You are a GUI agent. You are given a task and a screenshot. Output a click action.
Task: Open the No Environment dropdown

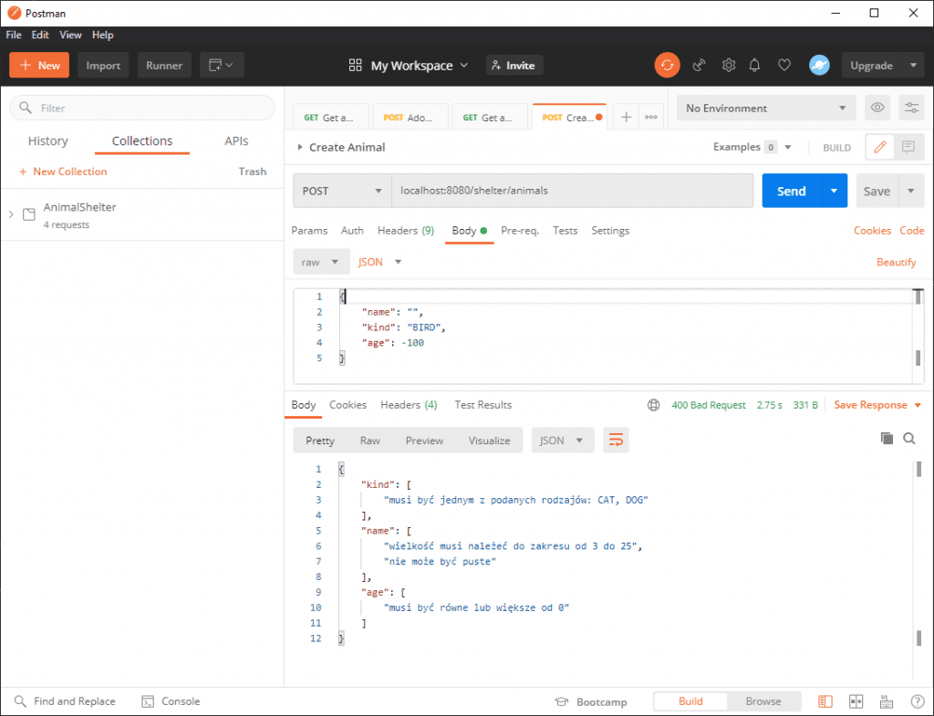point(765,108)
